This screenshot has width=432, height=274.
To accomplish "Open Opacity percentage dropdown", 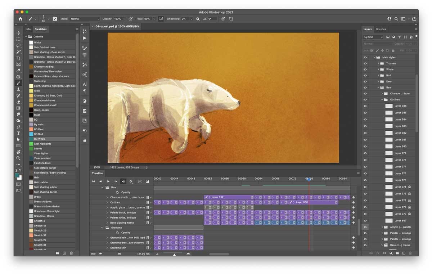I will click(x=124, y=19).
